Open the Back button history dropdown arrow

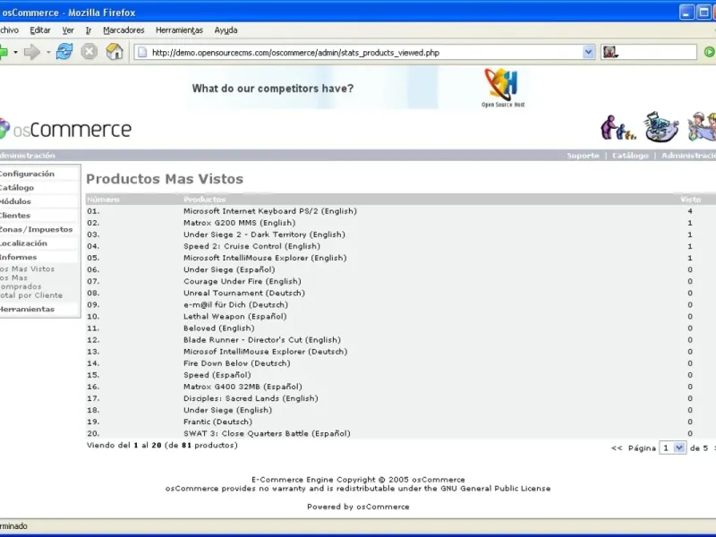pos(15,52)
